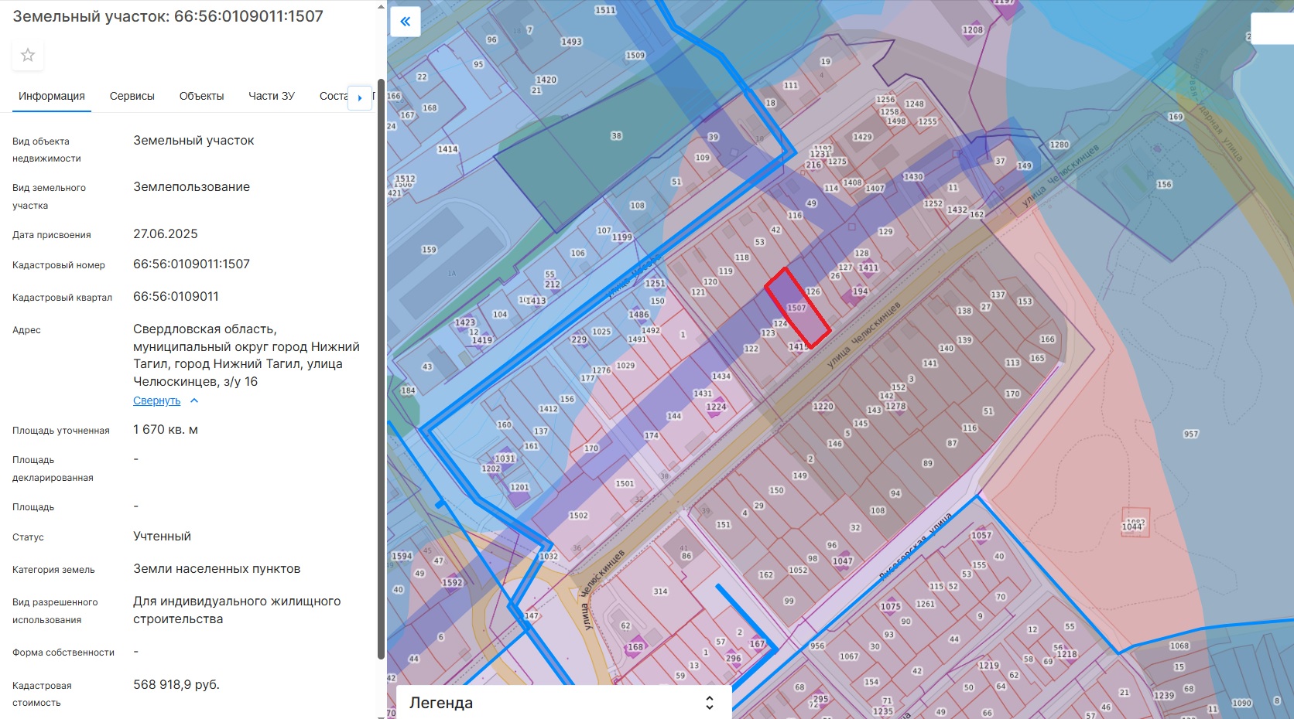1294x719 pixels.
Task: Open the Информация tab
Action: (x=52, y=97)
